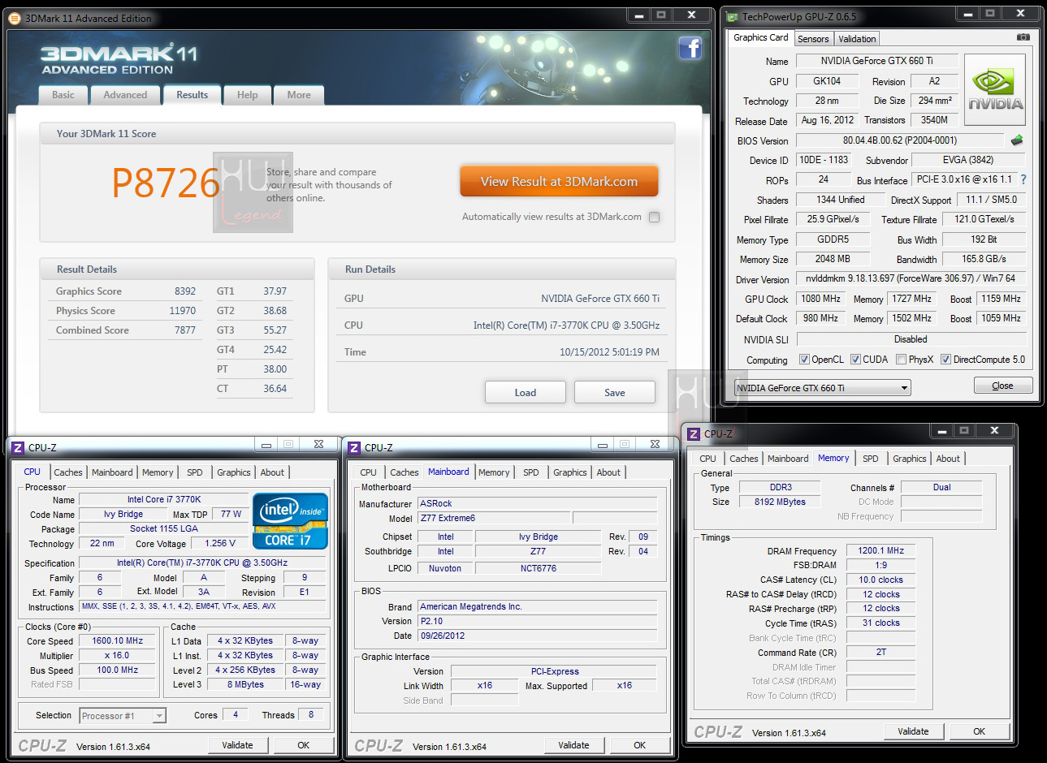Click OK in the CPU-Z Memory window

point(980,731)
